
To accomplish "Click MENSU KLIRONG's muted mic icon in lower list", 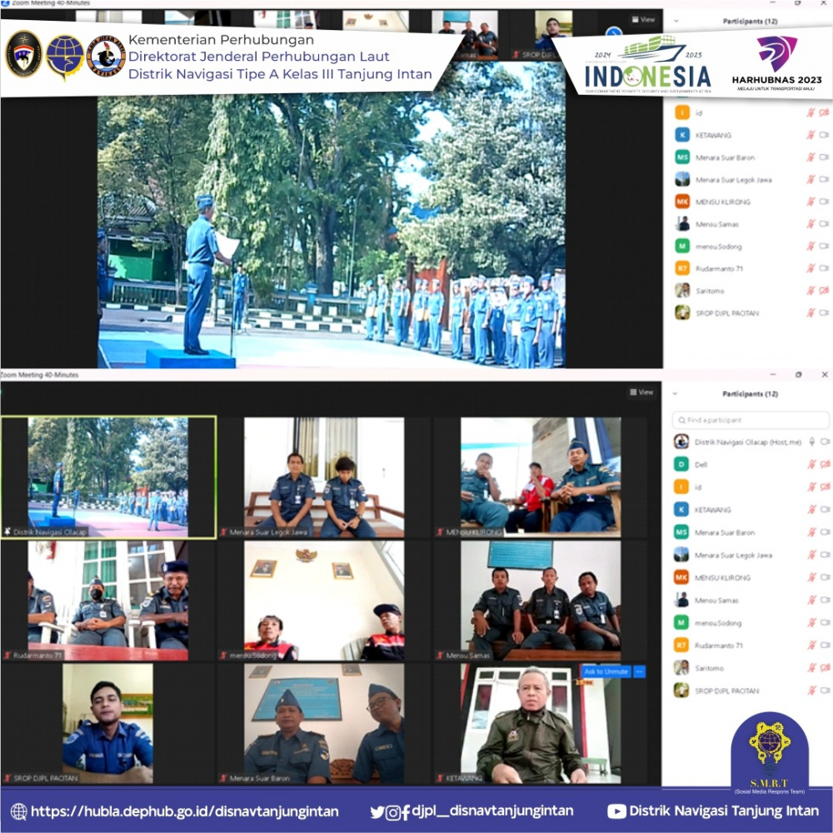I will (811, 577).
